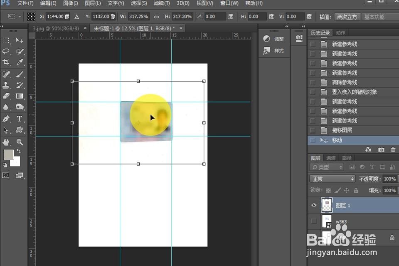The height and width of the screenshot is (266, 399).
Task: Open the 调整 adjustments panel
Action: [274, 39]
